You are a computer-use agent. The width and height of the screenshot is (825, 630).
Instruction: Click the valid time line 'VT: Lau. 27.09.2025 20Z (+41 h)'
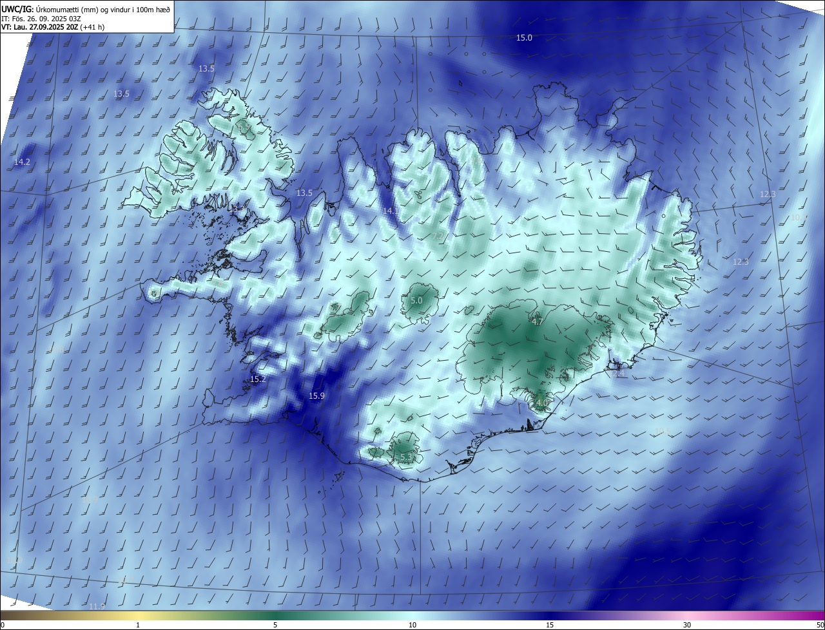[x=53, y=27]
